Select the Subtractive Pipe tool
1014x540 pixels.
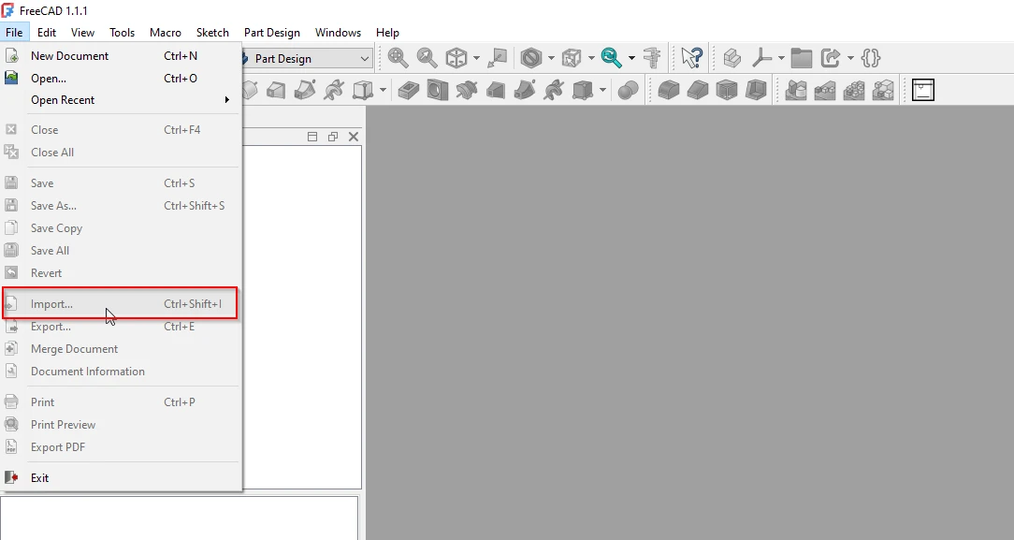coord(525,90)
